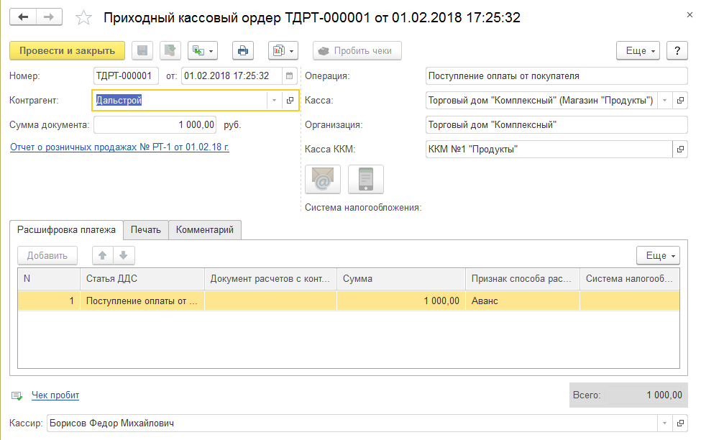
Task: Open create-based-on dropdown in toolbar
Action: pos(203,50)
